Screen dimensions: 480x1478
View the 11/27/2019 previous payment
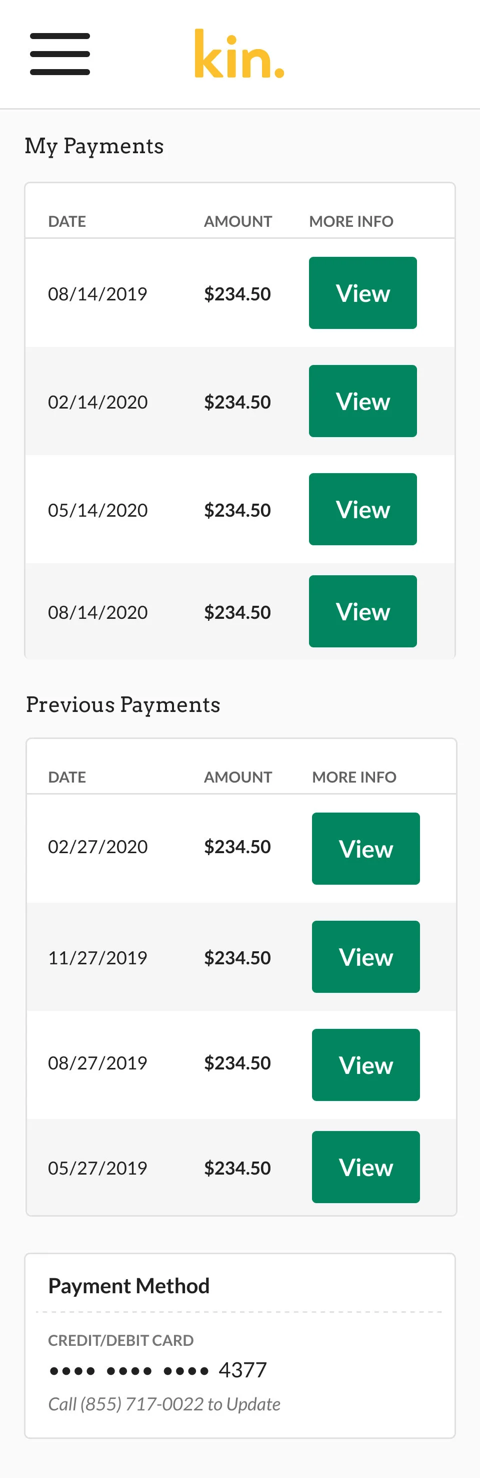click(x=365, y=956)
